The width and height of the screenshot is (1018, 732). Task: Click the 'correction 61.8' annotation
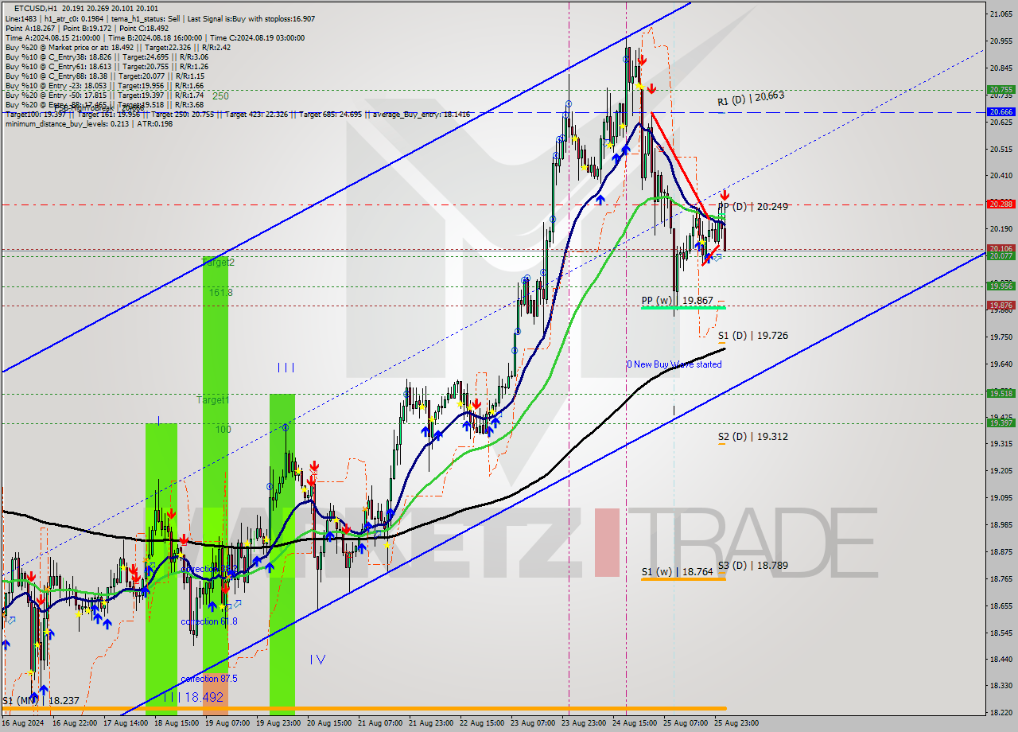[210, 621]
